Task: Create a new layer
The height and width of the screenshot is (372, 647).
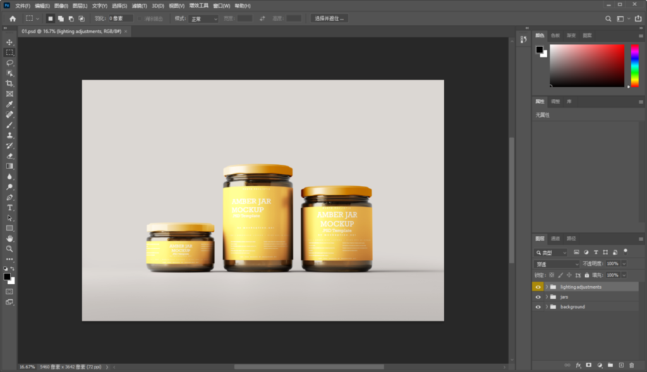Action: click(621, 365)
